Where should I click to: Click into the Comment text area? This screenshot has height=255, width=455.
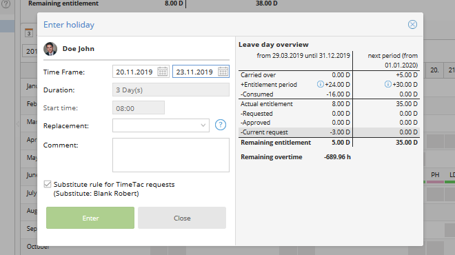pyautogui.click(x=171, y=155)
